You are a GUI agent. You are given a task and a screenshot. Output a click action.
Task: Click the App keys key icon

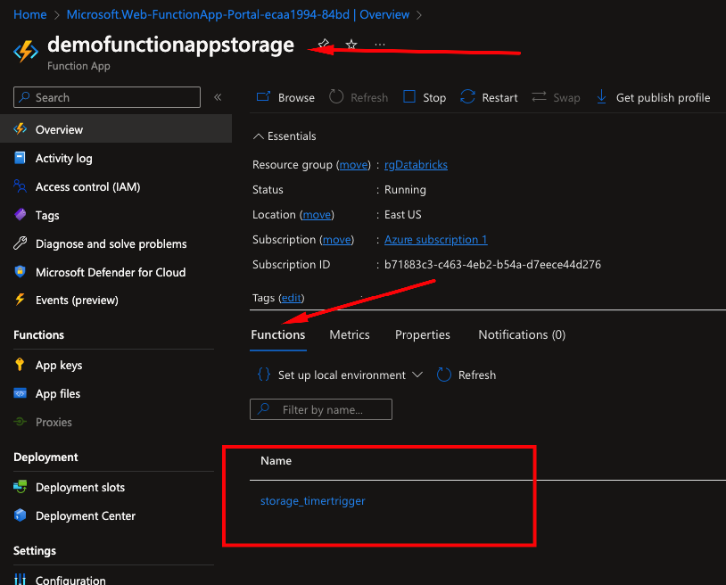20,365
